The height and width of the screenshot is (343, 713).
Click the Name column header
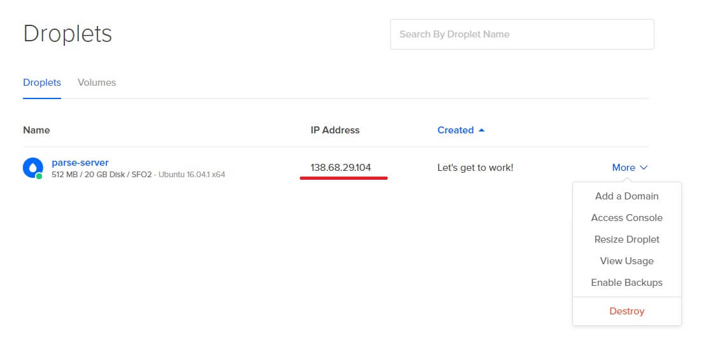[x=36, y=130]
